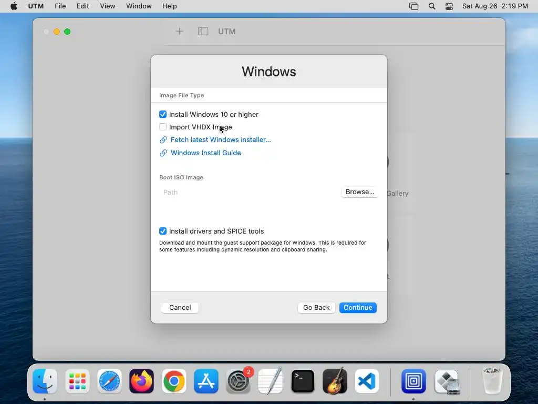Check the Import VHDX Image checkbox
Image resolution: width=538 pixels, height=404 pixels.
tap(163, 127)
